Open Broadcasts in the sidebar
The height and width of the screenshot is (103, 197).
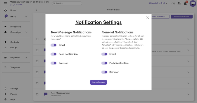tap(16, 27)
